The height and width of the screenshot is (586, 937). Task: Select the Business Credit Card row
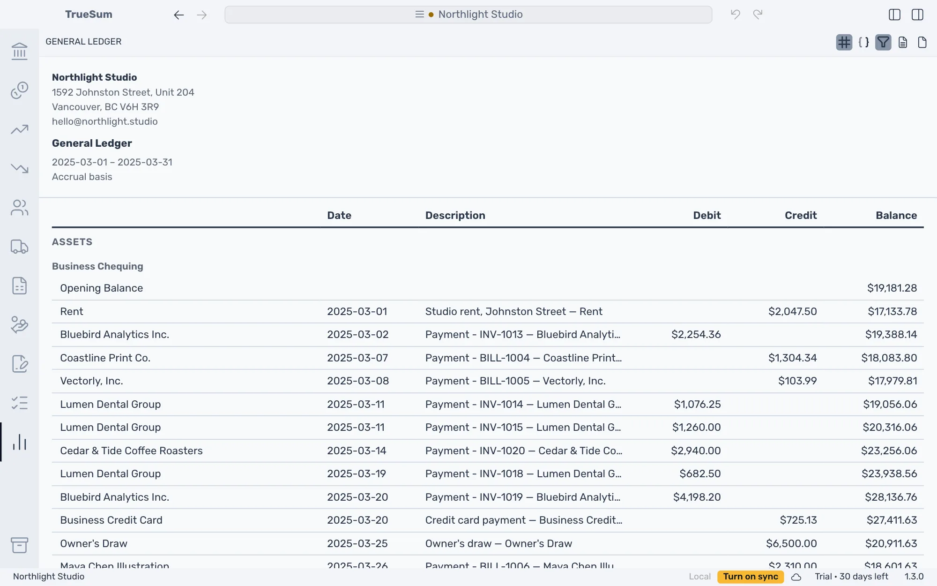[x=488, y=520]
